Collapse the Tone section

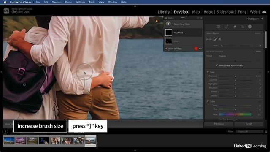pyautogui.click(x=208, y=72)
